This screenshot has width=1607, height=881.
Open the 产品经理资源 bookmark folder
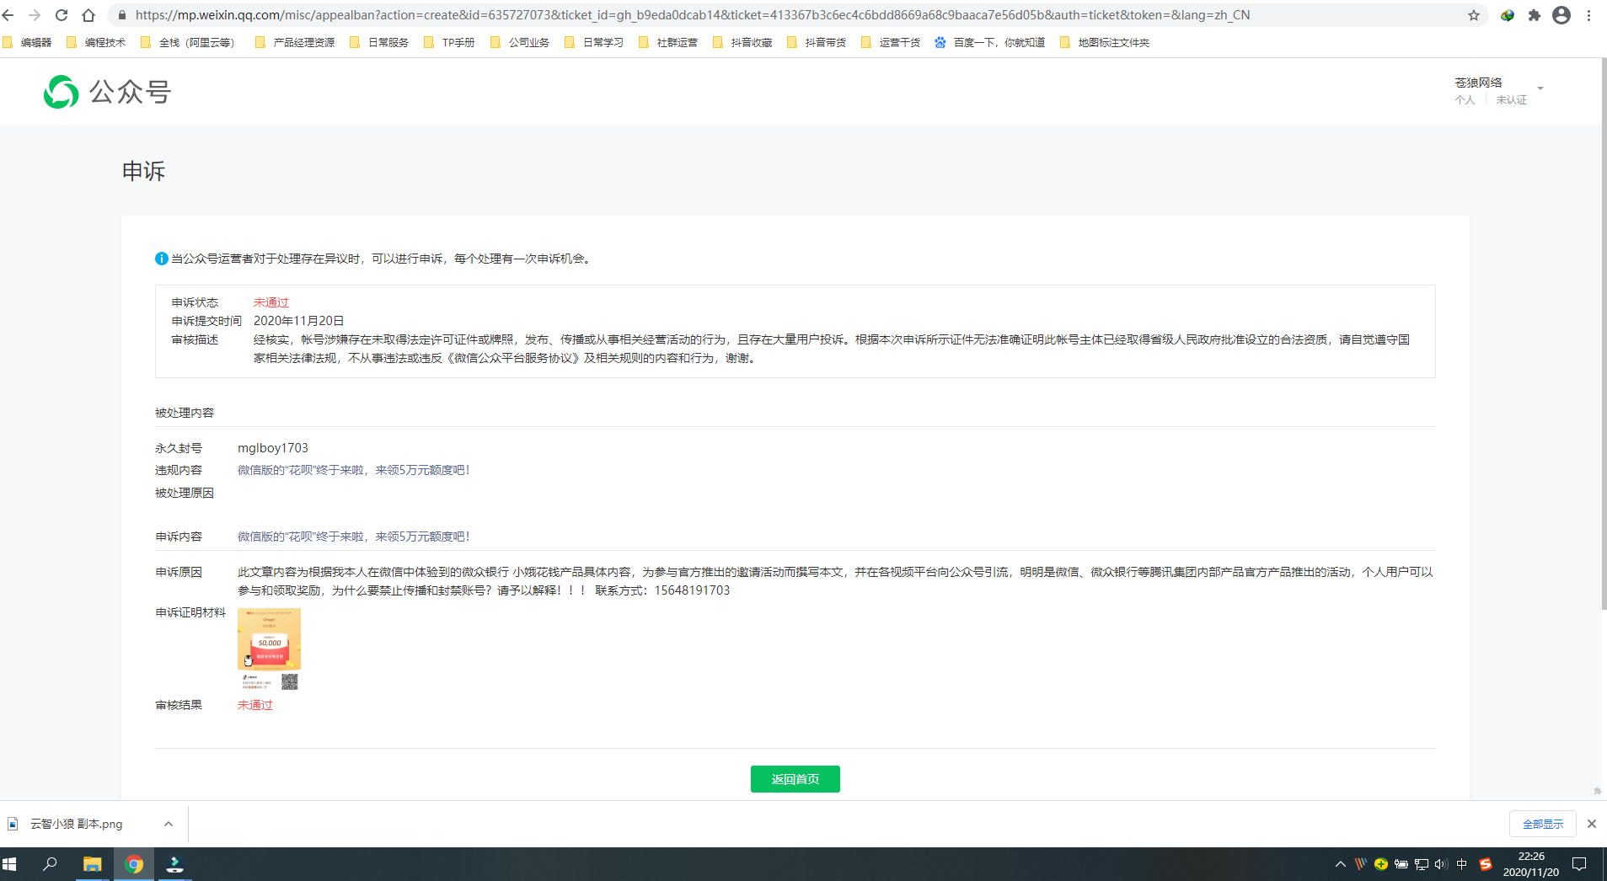[295, 42]
